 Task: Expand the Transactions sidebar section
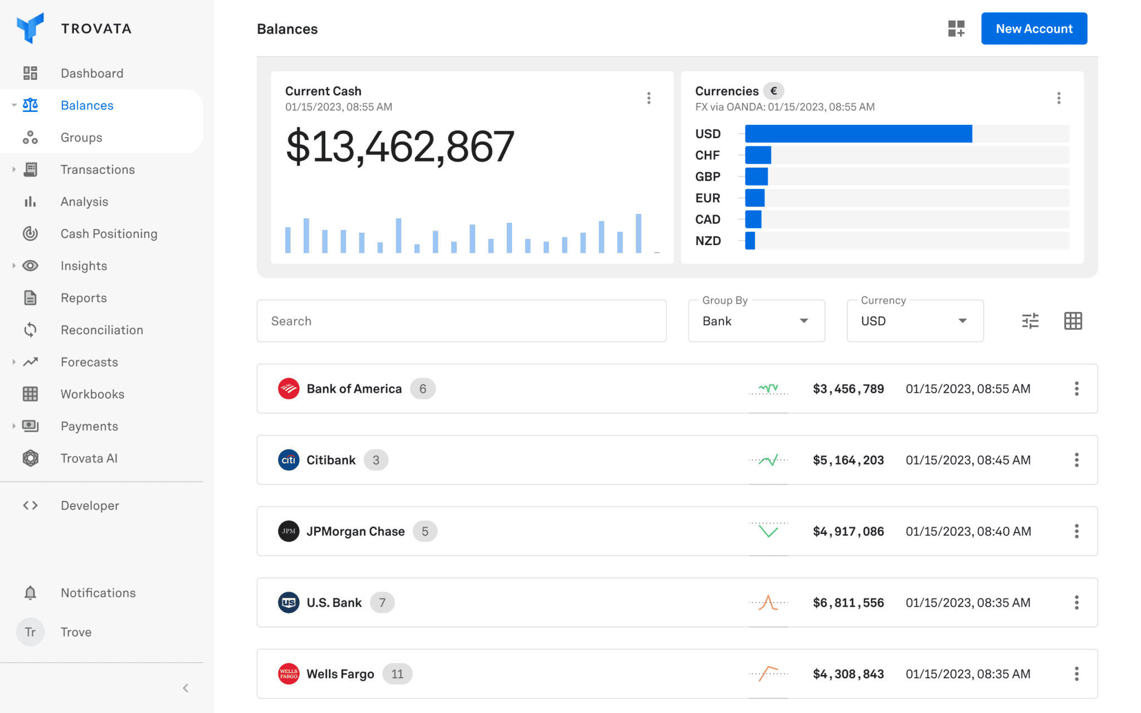[x=14, y=169]
